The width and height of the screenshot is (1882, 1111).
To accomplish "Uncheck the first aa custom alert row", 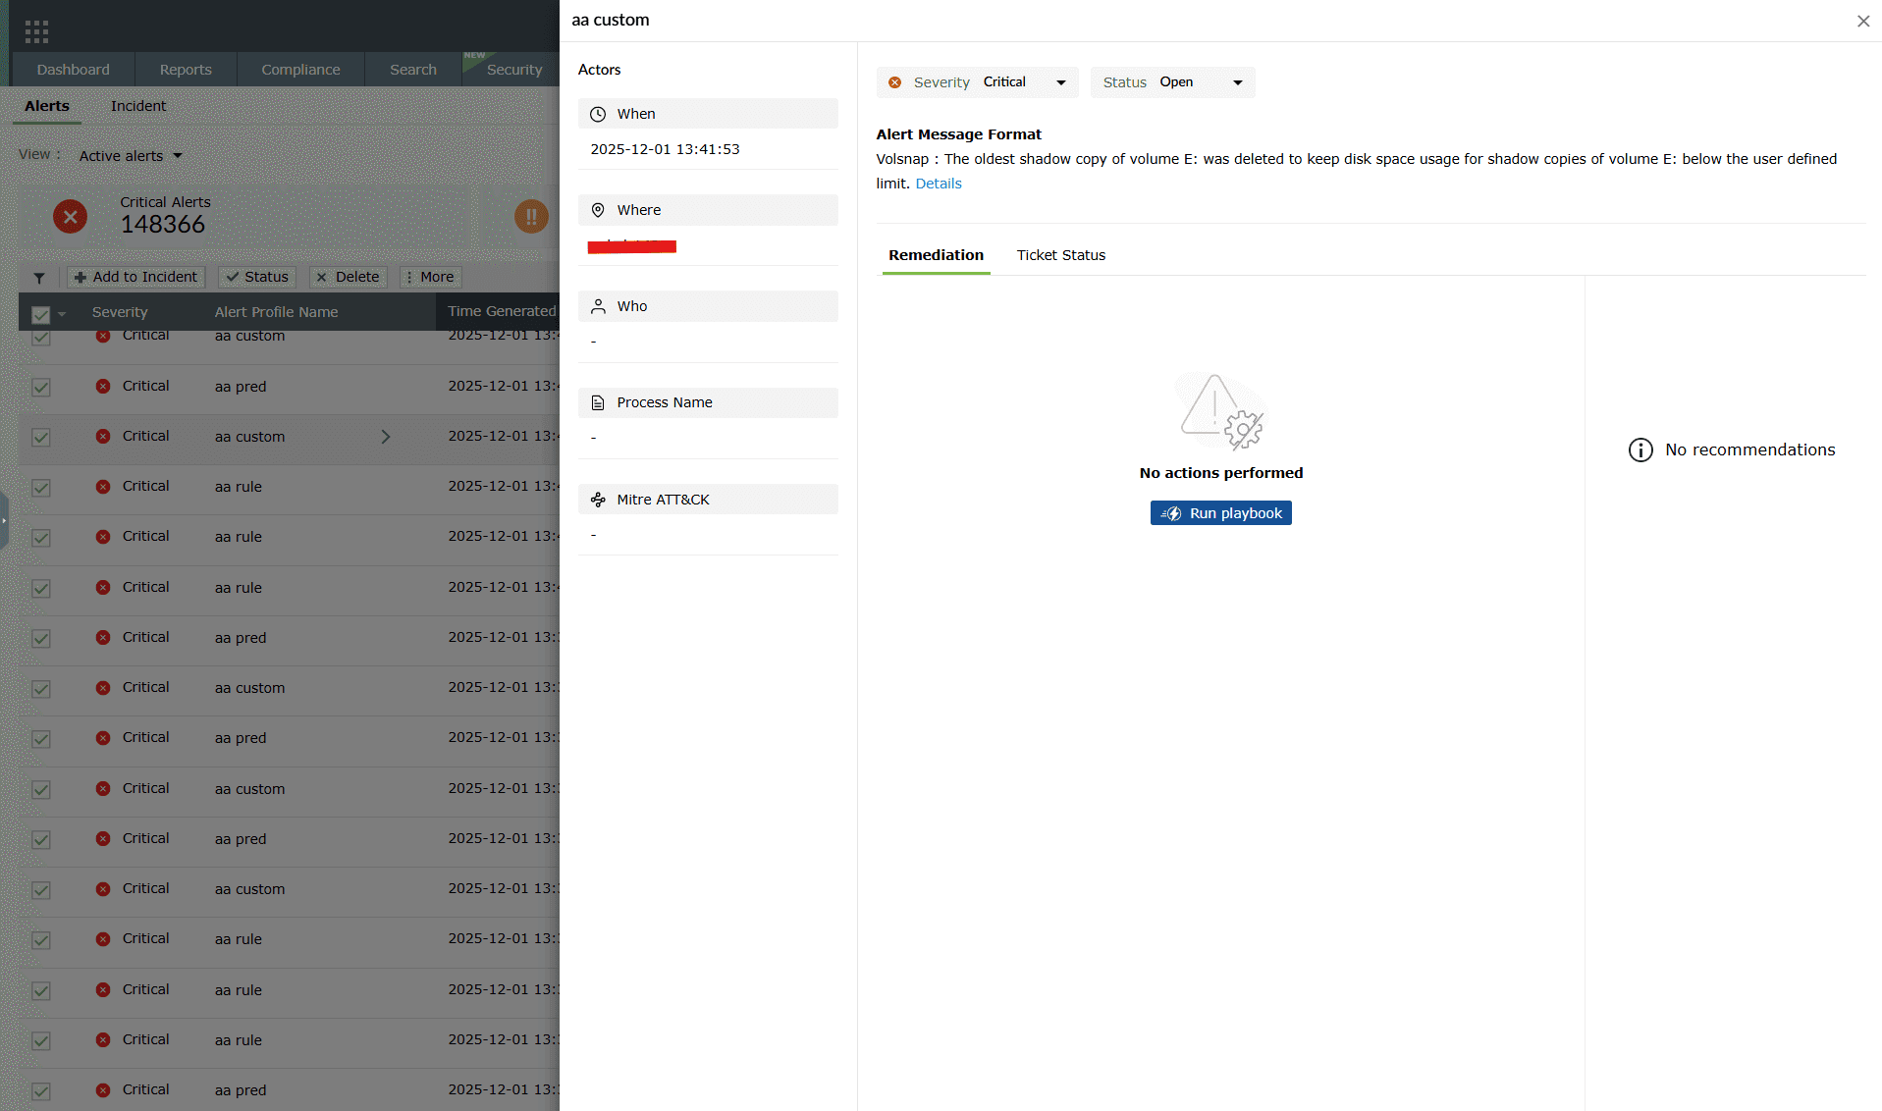I will pyautogui.click(x=40, y=337).
